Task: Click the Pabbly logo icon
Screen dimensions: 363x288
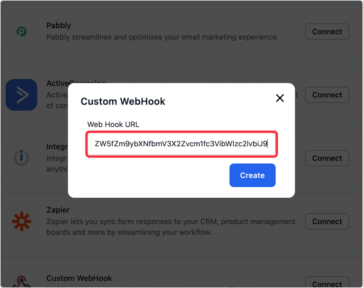Action: (x=22, y=32)
